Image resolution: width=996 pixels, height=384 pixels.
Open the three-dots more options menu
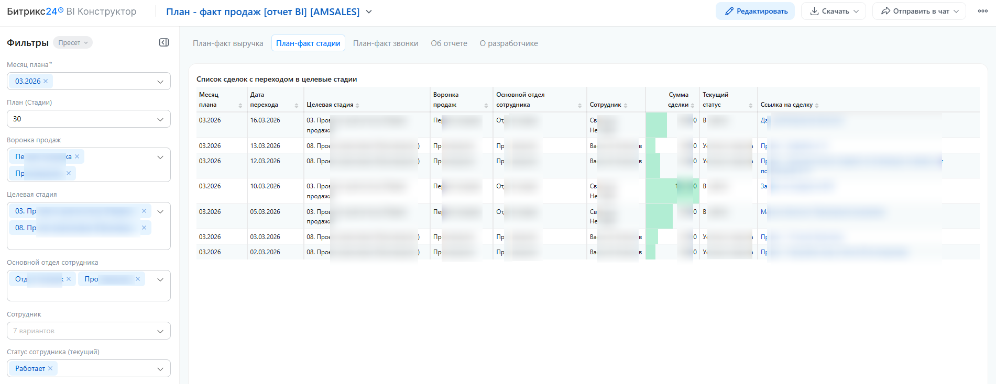pyautogui.click(x=982, y=11)
